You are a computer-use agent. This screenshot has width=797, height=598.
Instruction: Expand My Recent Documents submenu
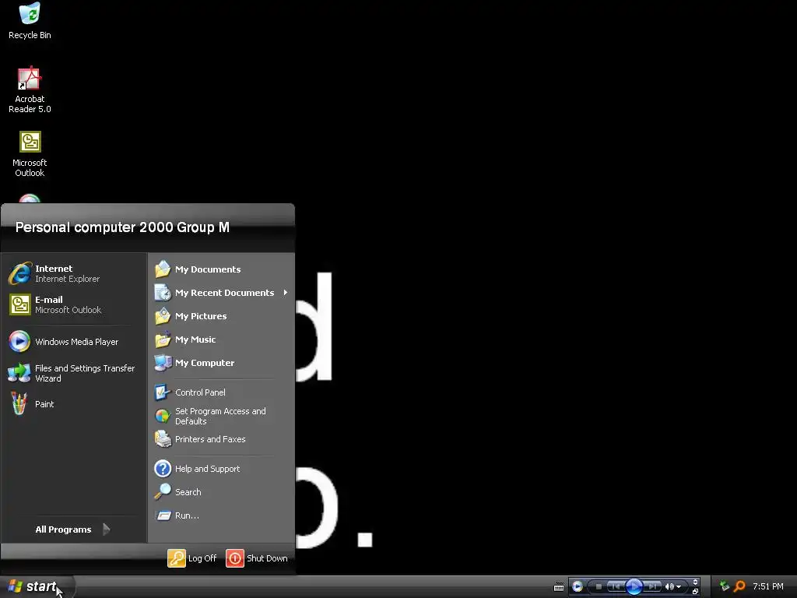coord(222,293)
